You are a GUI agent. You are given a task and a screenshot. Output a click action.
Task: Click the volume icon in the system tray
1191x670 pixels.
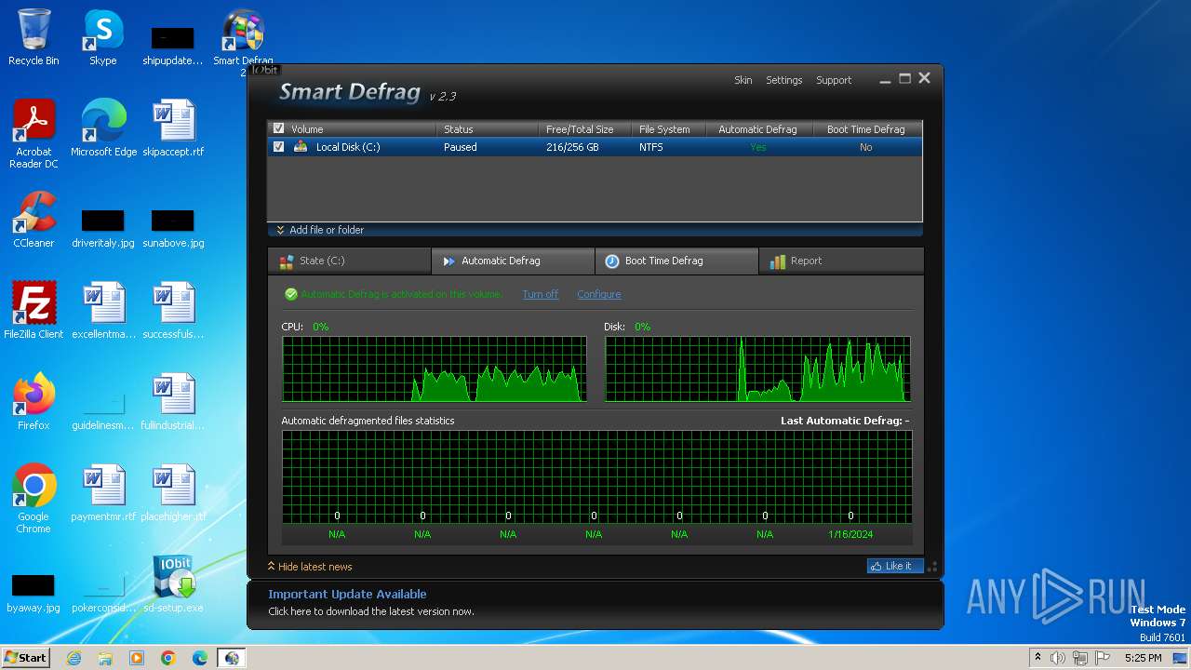tap(1058, 658)
